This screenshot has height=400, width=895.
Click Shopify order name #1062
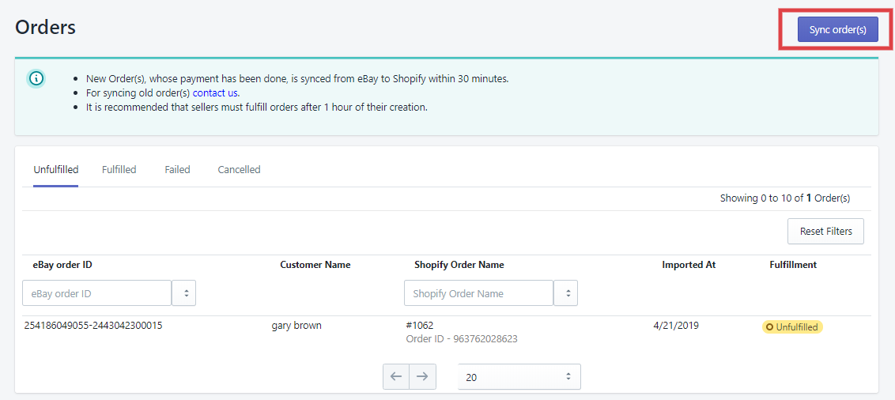pos(418,325)
